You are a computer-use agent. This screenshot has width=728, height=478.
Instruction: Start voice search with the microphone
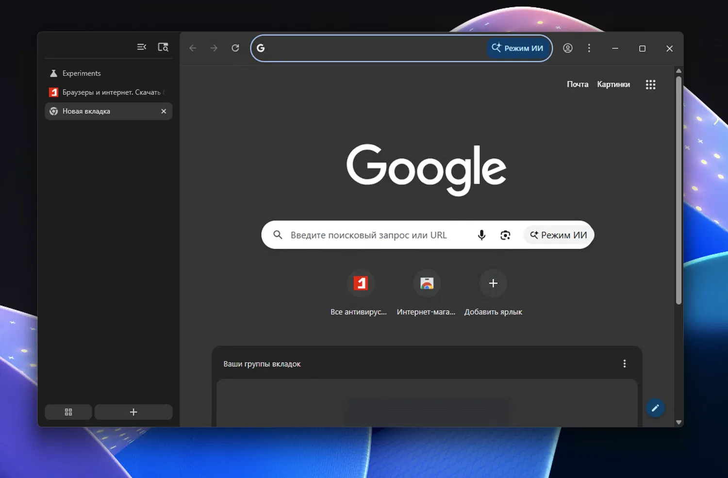pos(481,235)
